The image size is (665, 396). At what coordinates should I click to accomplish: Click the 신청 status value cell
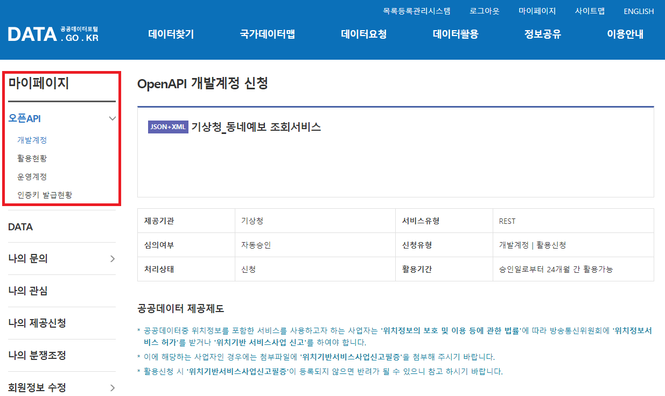(315, 269)
